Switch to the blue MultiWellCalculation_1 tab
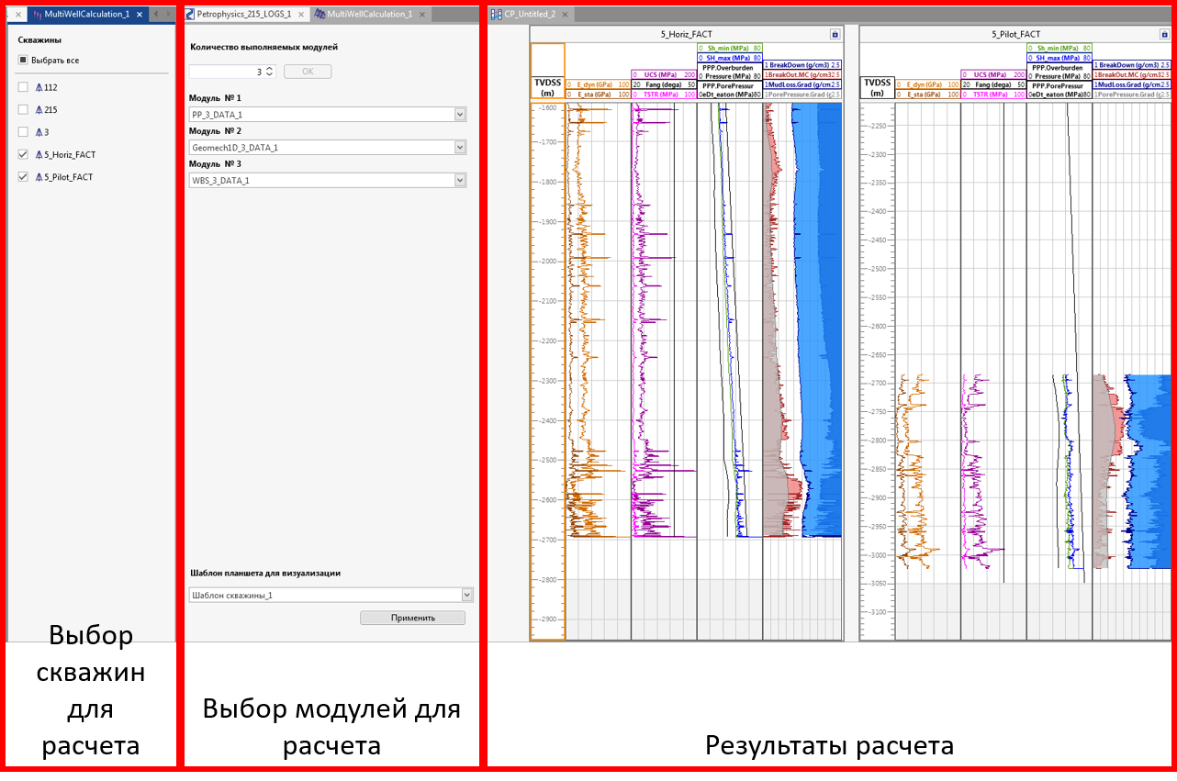Screen dimensions: 1177x781 point(88,15)
